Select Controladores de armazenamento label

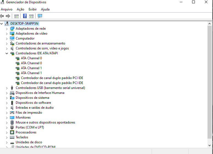point(40,43)
